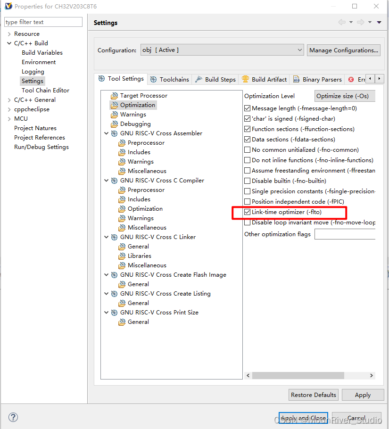Enable Position independent code (-fPIC)

pyautogui.click(x=247, y=201)
